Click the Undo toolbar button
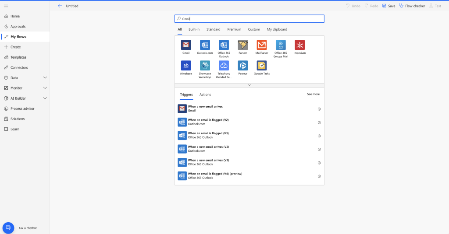 pyautogui.click(x=353, y=6)
